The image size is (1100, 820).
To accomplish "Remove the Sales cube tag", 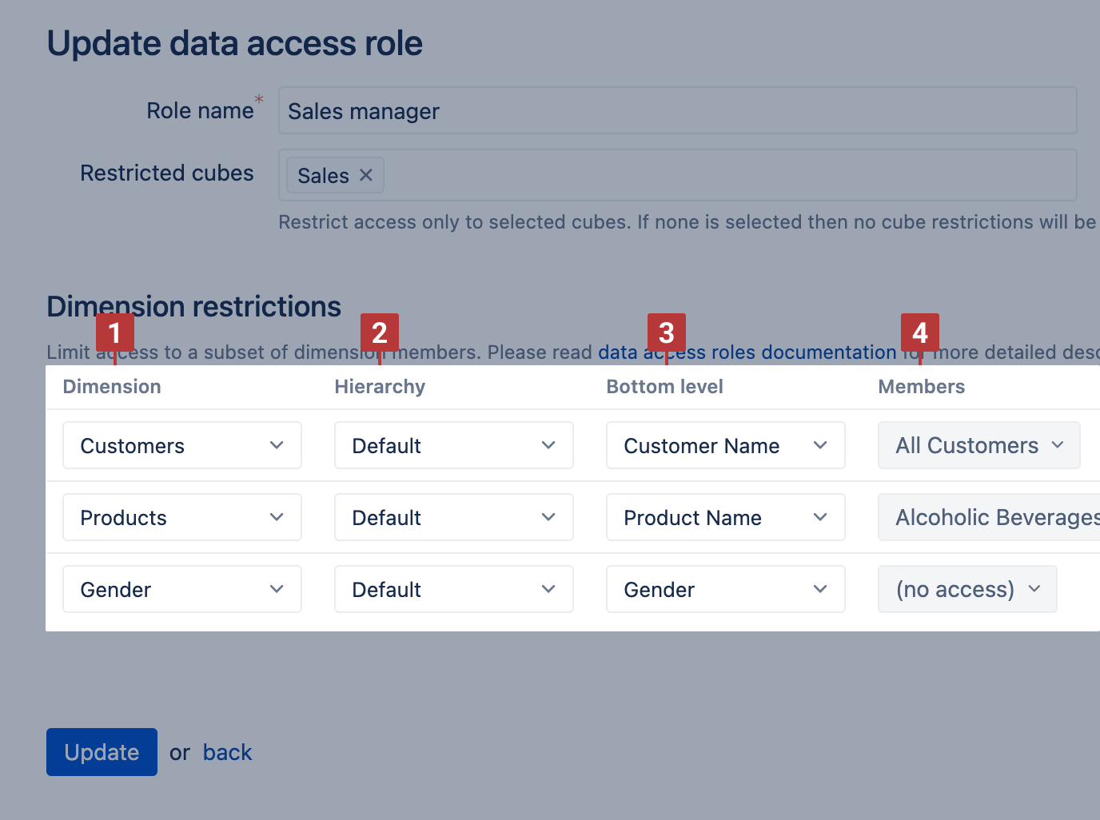I will click(366, 175).
